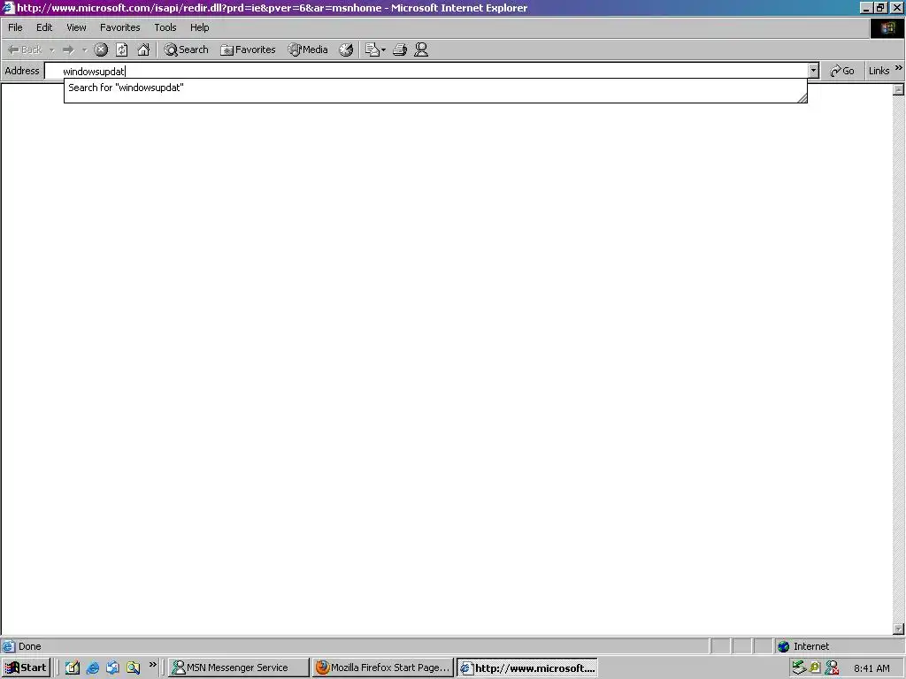906x679 pixels.
Task: Open the Favorites menu
Action: [x=119, y=27]
